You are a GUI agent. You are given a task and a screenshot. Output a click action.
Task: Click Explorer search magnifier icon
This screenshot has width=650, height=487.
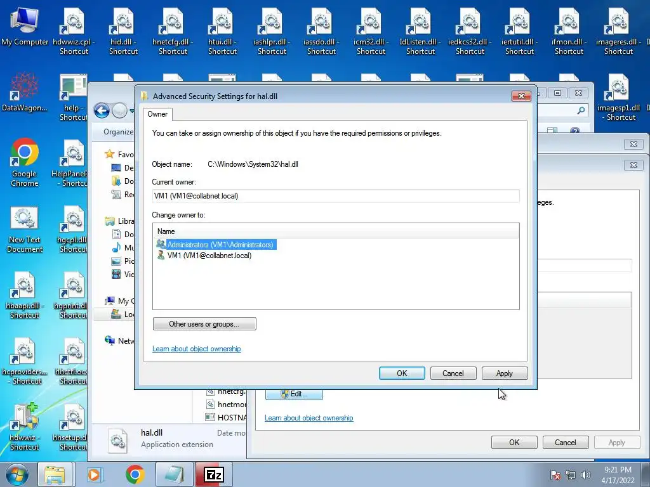pyautogui.click(x=581, y=110)
